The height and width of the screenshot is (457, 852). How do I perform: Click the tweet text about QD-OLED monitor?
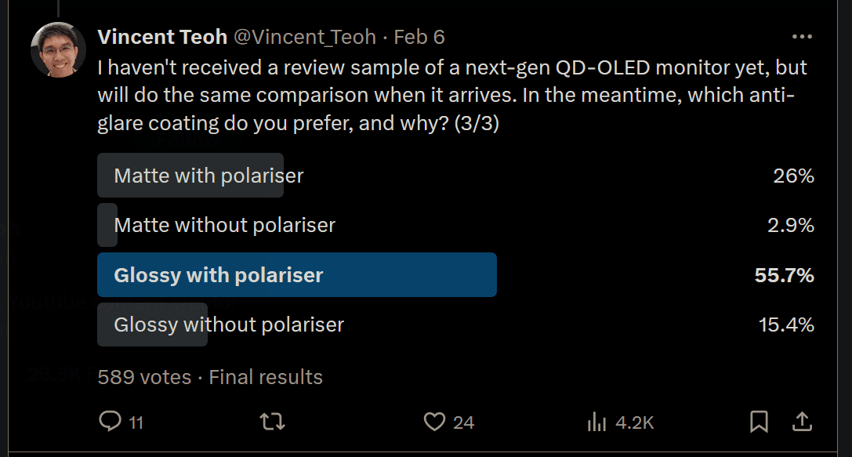pyautogui.click(x=452, y=95)
